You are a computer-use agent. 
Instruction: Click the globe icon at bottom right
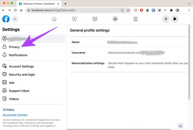coord(180,126)
